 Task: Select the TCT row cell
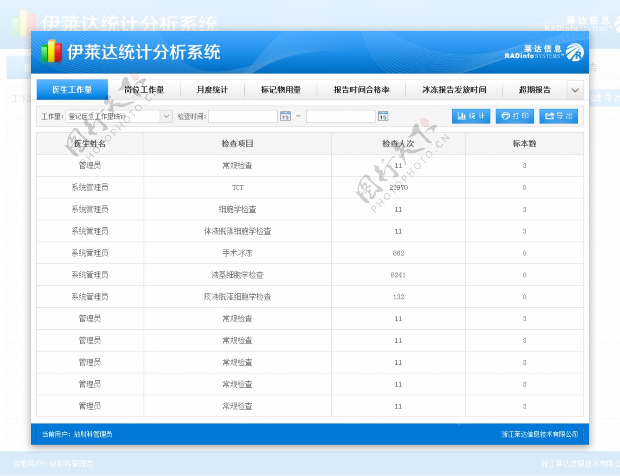pyautogui.click(x=238, y=187)
